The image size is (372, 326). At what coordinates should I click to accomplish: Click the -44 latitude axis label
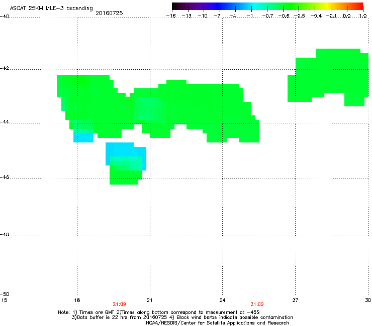tap(5, 122)
